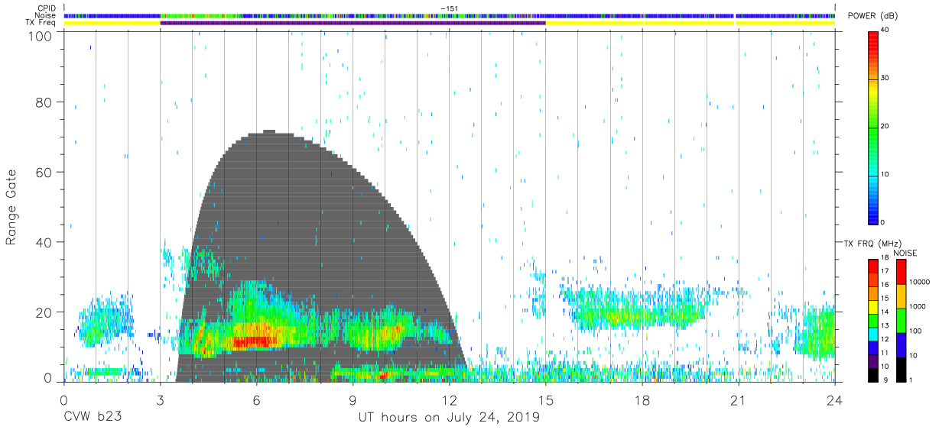Click the TX Freq row label

click(x=40, y=23)
